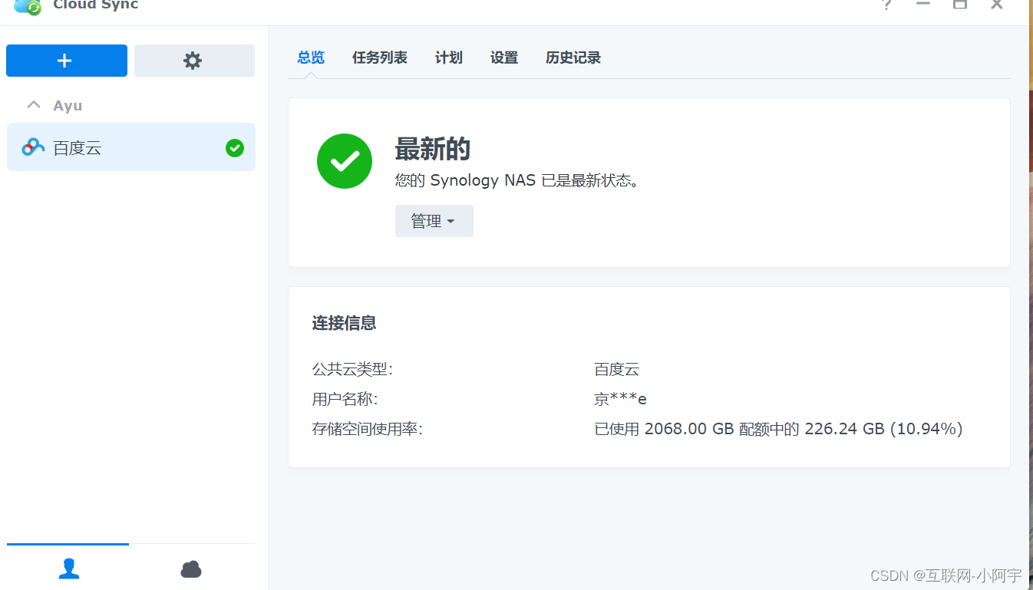Image resolution: width=1033 pixels, height=590 pixels.
Task: Click the Ayu group name
Action: [68, 106]
